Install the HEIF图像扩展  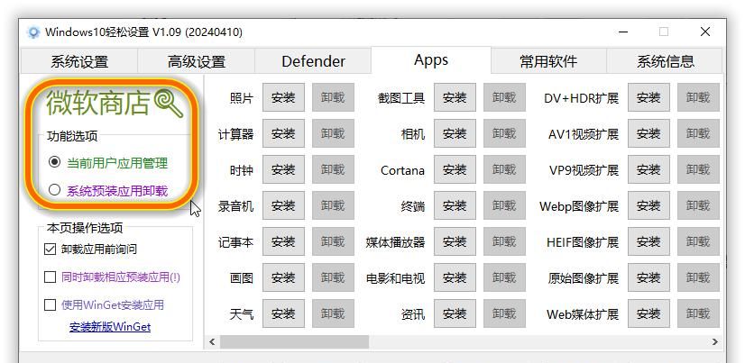pyautogui.click(x=648, y=242)
